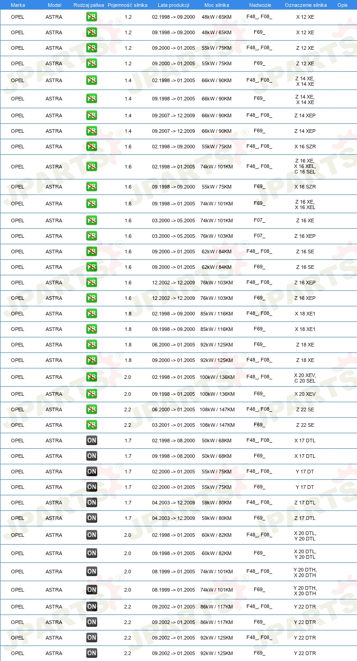Click the '59kW / 80KM' cell in the Z 17 DTL F69_ row
This screenshot has width=357, height=661.
pyautogui.click(x=217, y=518)
